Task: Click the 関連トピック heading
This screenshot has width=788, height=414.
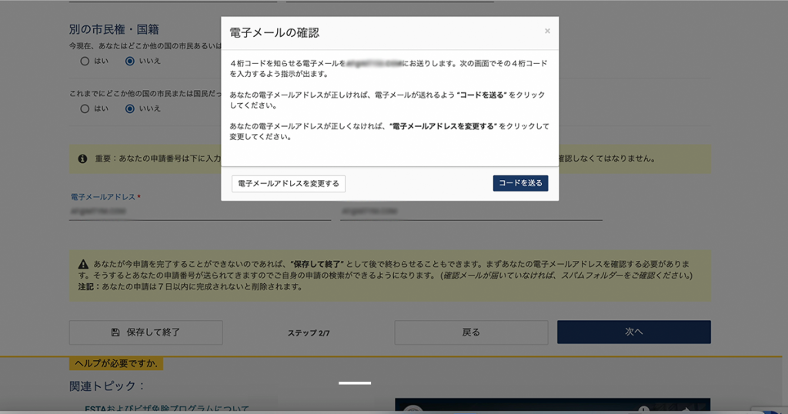Action: coord(108,386)
